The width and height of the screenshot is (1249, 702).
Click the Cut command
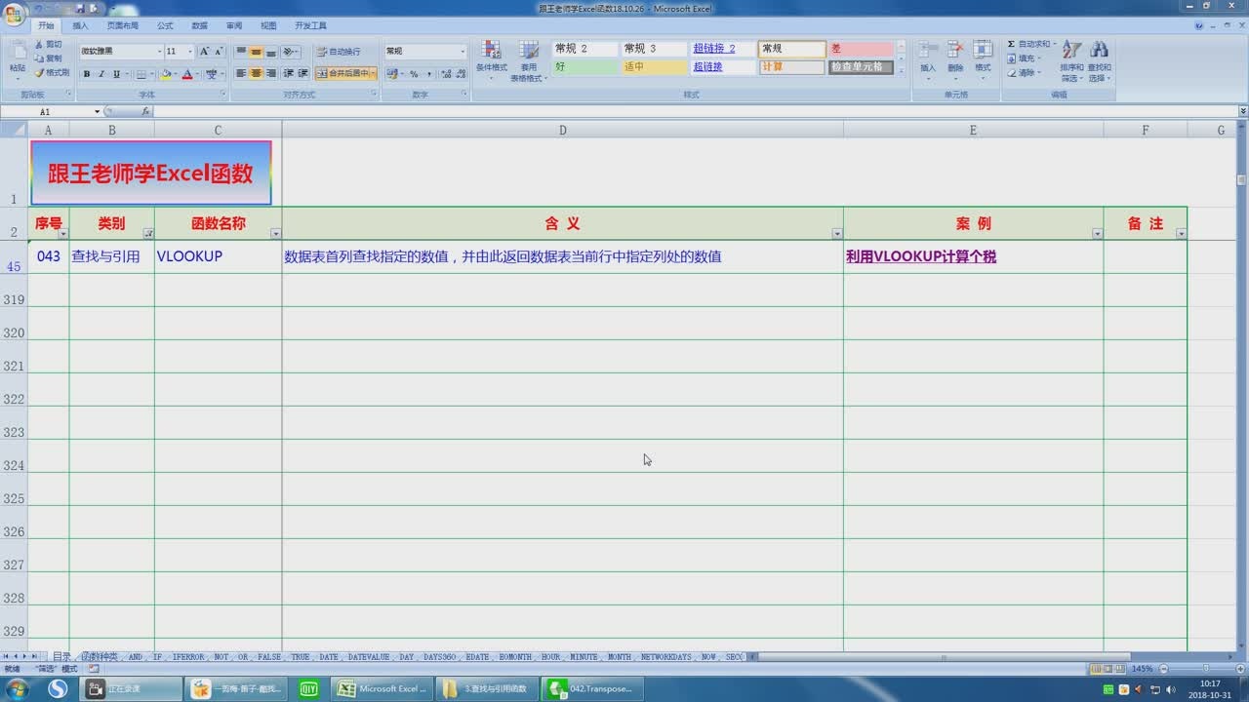tap(49, 45)
